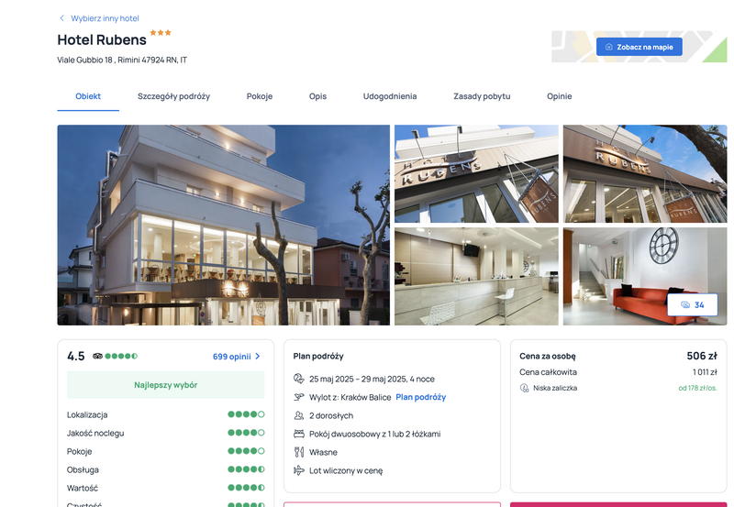Click the overall 4.5 rating dots
The width and height of the screenshot is (734, 507).
(121, 356)
